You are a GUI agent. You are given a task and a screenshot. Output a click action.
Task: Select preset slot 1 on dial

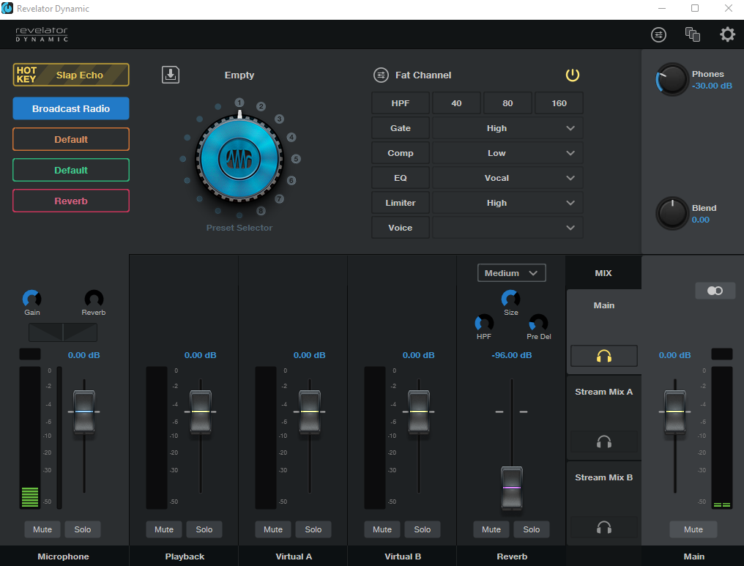239,103
